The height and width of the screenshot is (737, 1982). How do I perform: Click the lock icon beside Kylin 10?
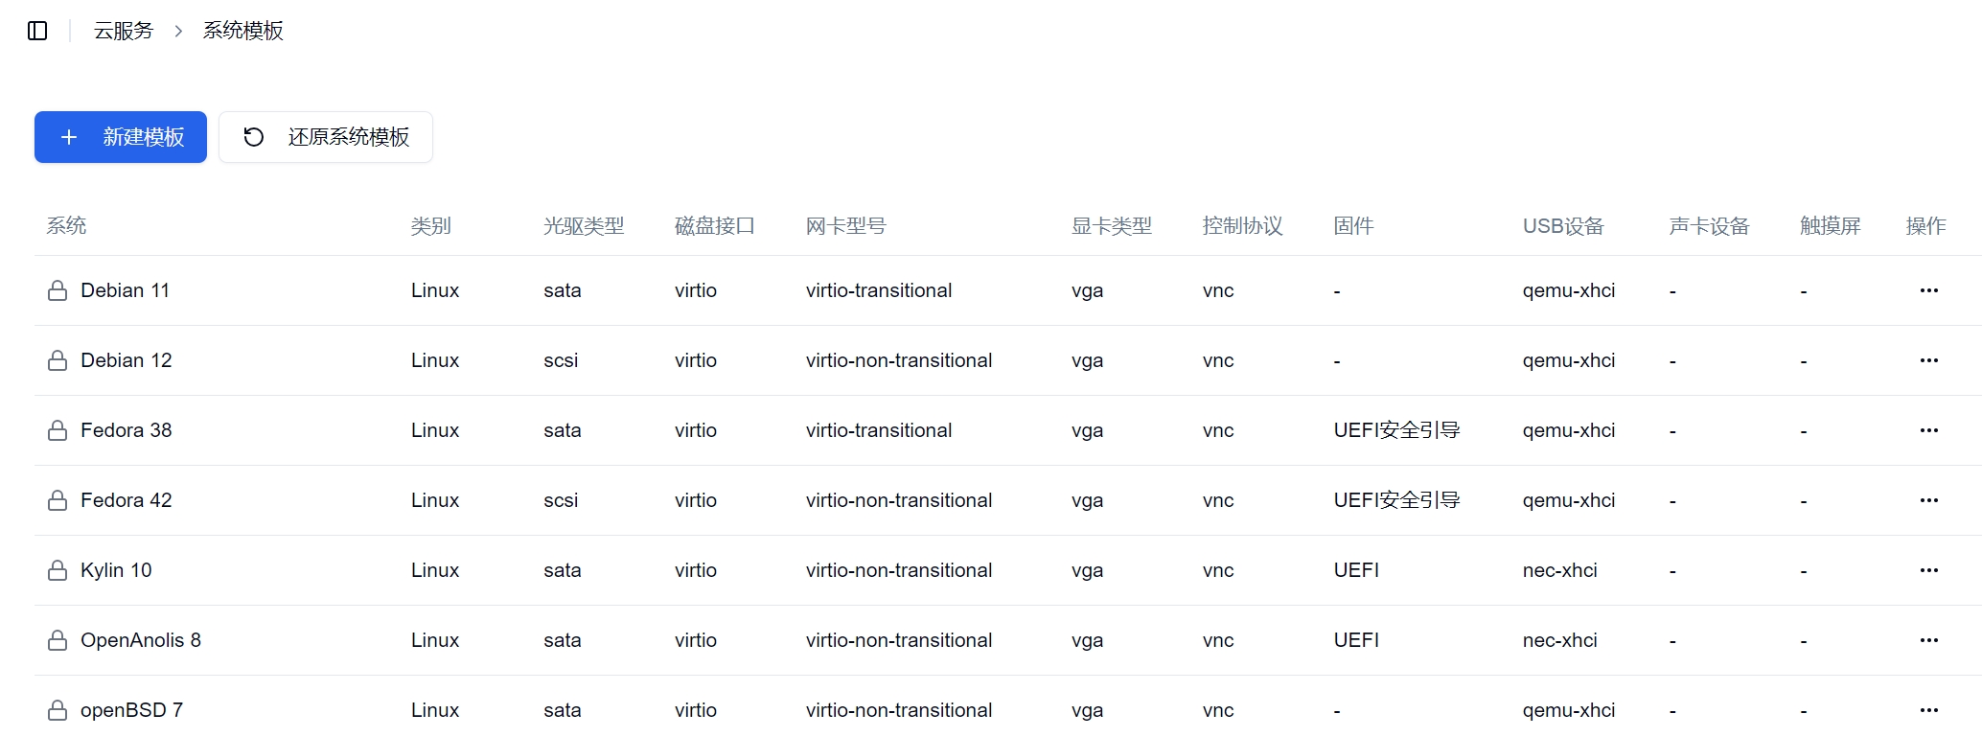pos(58,570)
